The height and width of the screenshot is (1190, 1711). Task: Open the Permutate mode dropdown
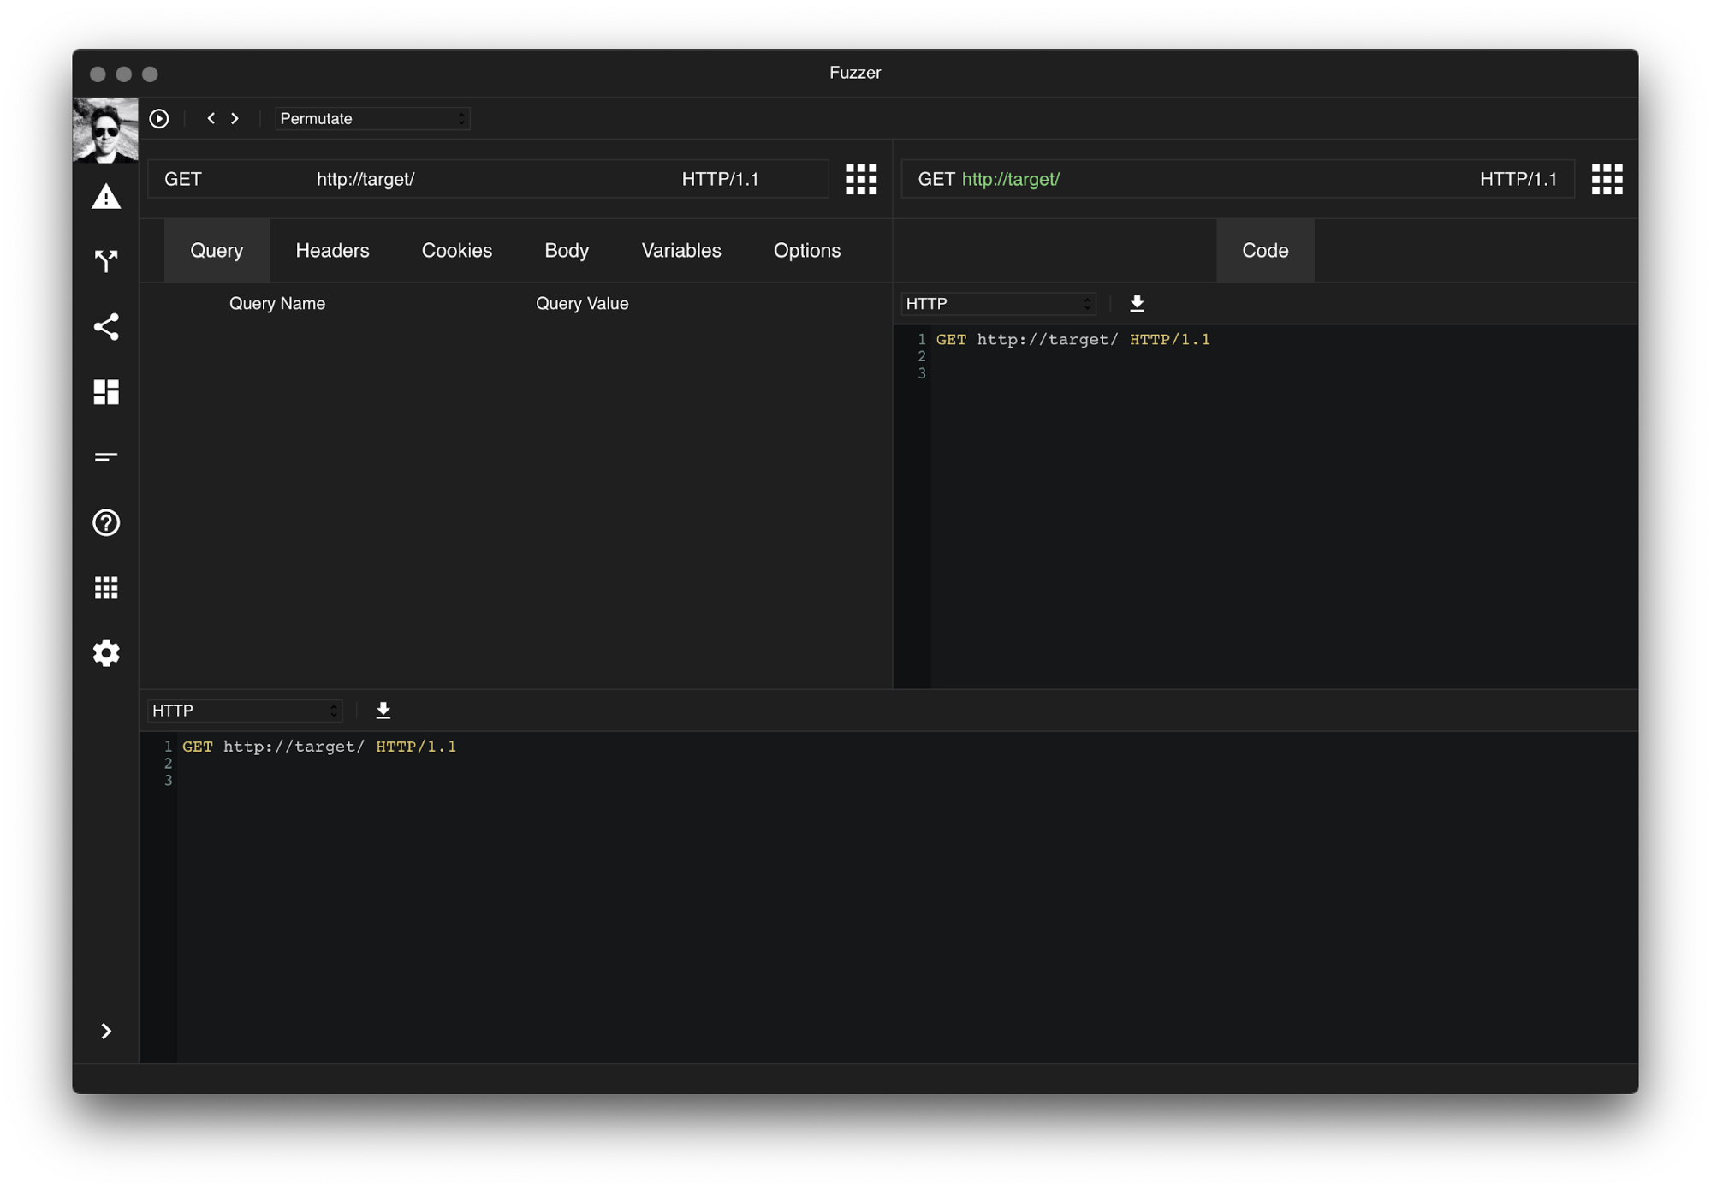[372, 118]
